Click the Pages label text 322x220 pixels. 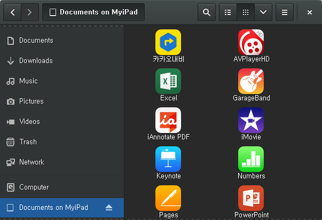click(169, 215)
